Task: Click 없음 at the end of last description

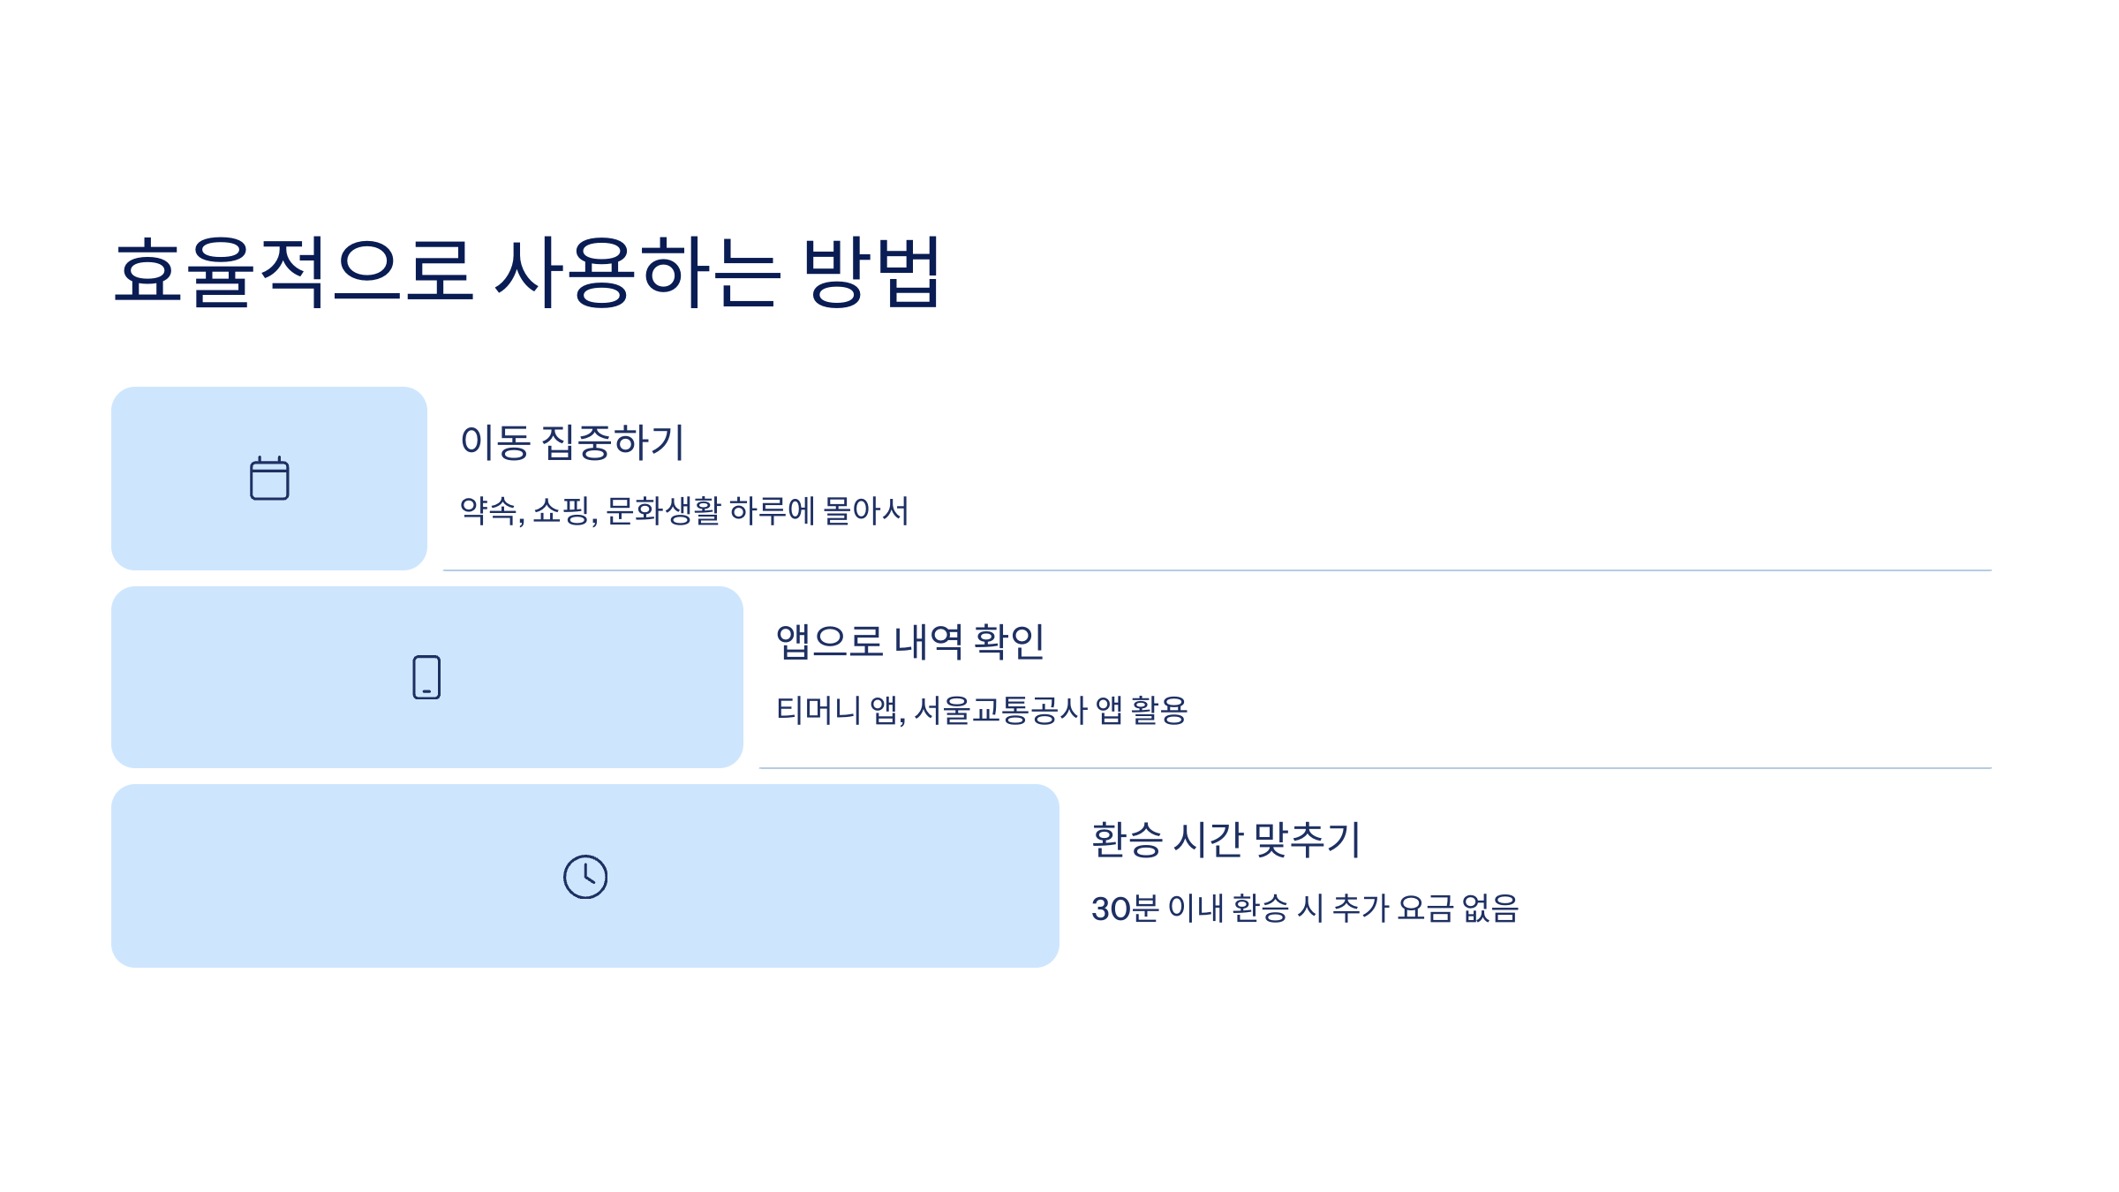Action: coord(1490,908)
